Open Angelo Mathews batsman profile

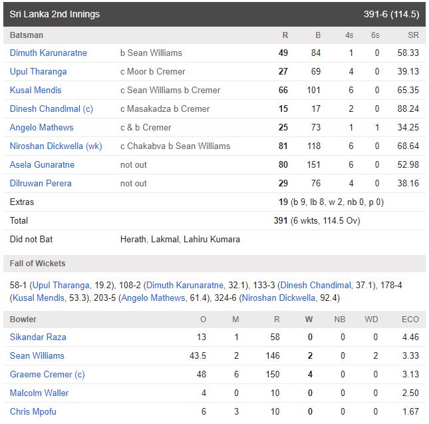coord(42,127)
